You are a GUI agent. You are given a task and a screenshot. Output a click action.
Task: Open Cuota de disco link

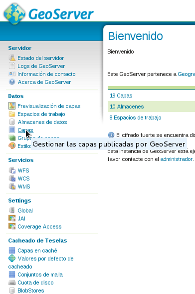tap(35, 282)
